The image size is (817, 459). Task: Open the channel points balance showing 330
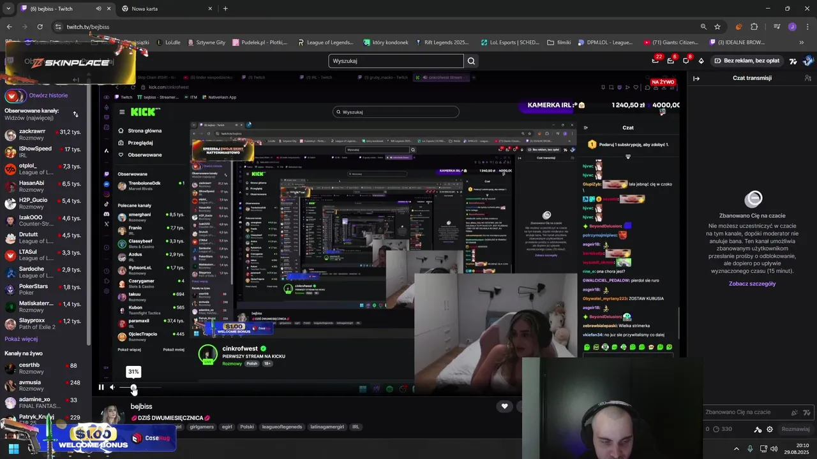722,429
